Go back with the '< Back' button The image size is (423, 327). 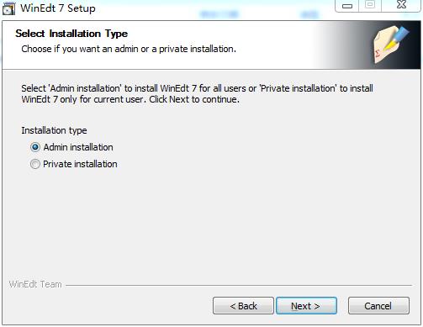pyautogui.click(x=243, y=306)
